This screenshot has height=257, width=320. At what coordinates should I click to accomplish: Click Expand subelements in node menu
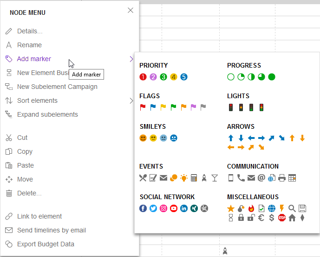[x=47, y=114]
